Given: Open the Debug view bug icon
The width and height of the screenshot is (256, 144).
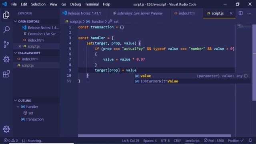Looking at the screenshot, I should click(6, 59).
